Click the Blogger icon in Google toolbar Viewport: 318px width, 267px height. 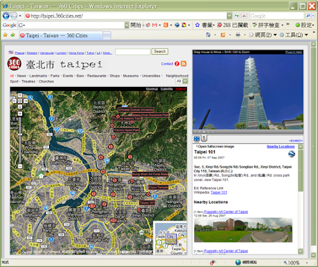166,25
